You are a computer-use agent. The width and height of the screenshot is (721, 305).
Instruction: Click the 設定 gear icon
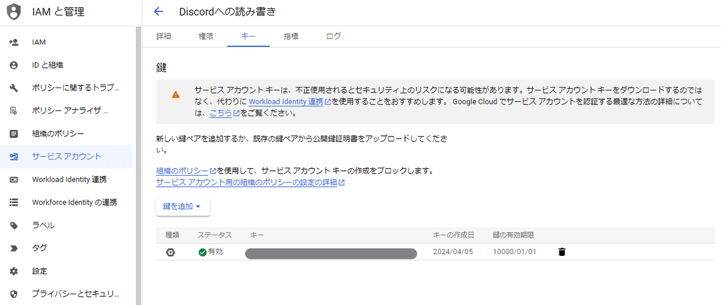[x=14, y=271]
